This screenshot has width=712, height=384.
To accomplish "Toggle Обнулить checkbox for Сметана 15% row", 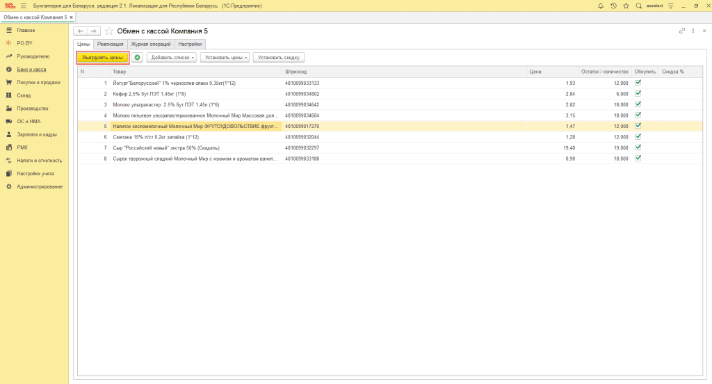I will pos(638,137).
